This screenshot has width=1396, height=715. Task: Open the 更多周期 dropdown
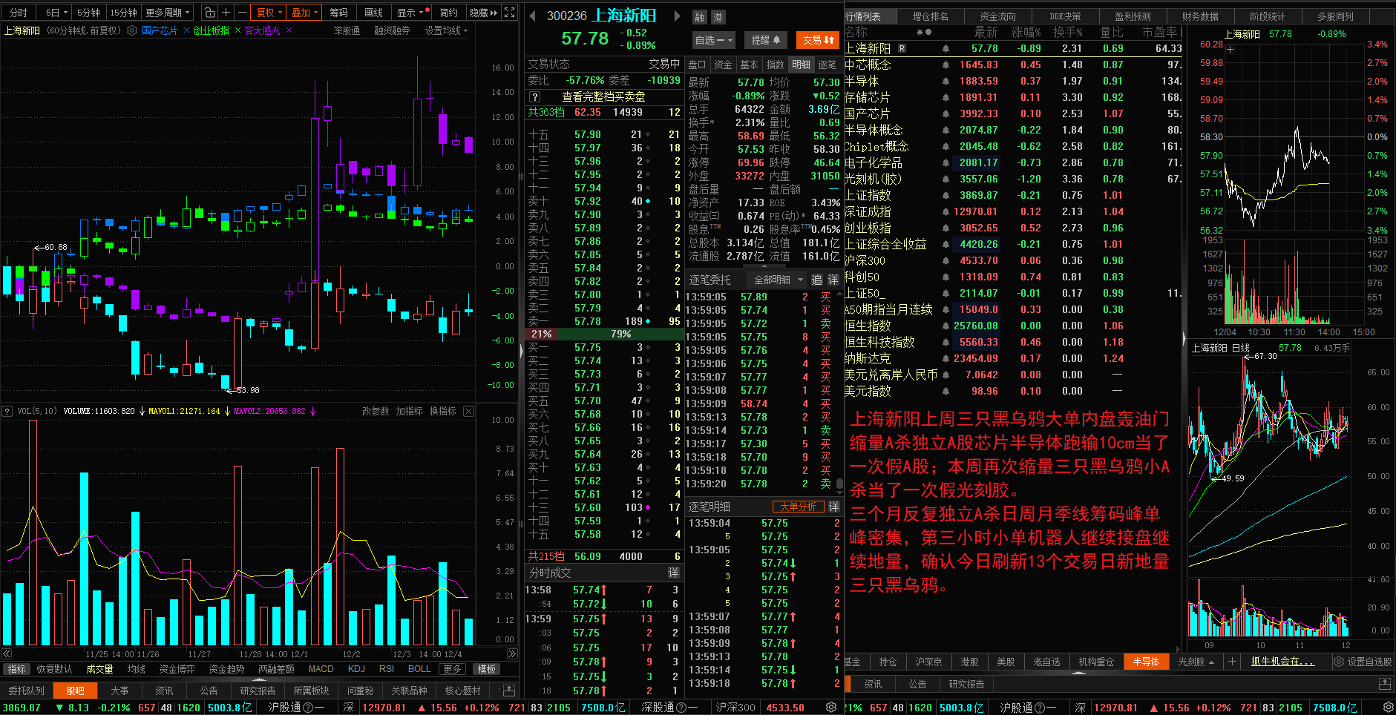[168, 13]
